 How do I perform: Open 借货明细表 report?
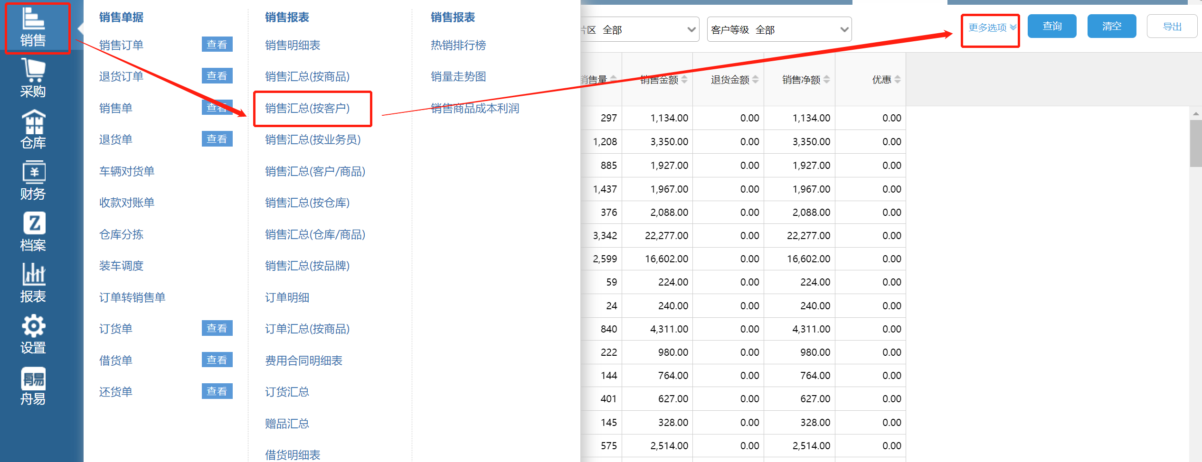(x=293, y=454)
